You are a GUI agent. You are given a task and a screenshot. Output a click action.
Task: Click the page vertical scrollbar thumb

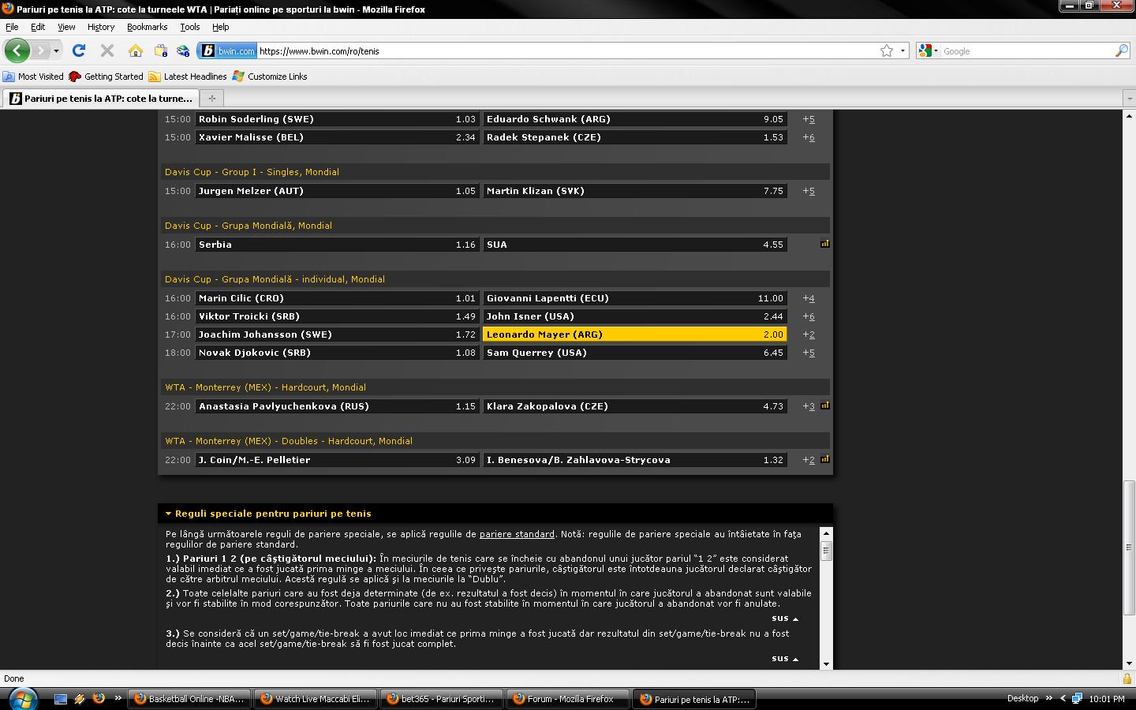(1129, 547)
